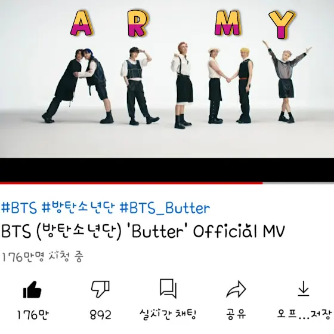Open the #방탄소년단 hashtag link
This screenshot has height=334, width=334.
(78, 207)
